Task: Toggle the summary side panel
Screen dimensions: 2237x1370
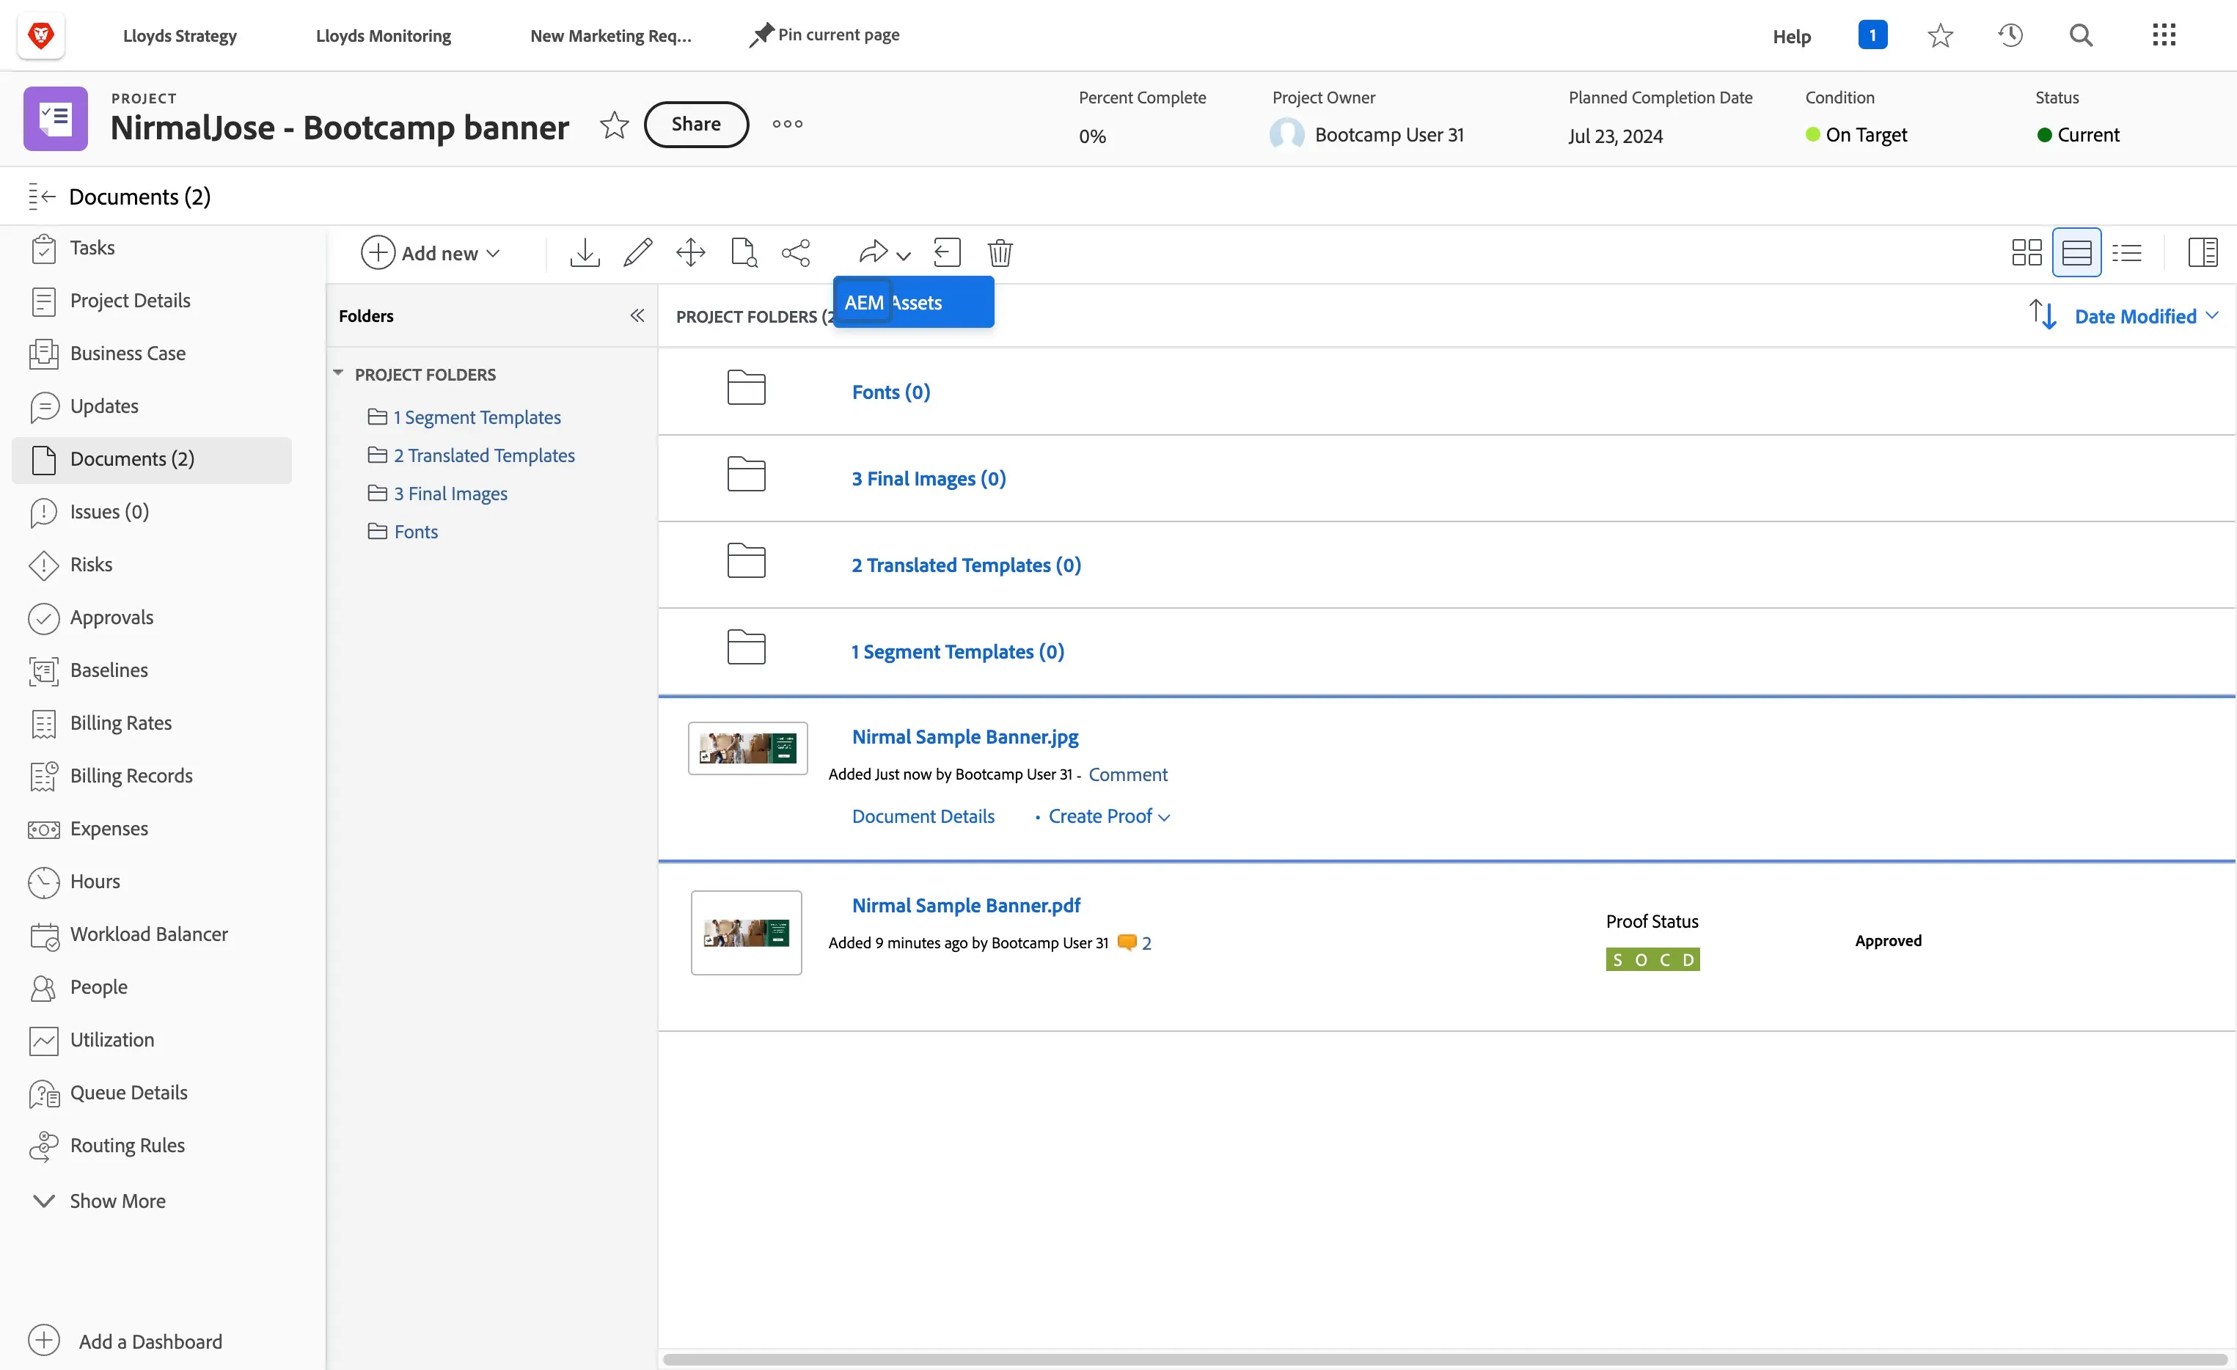Action: tap(2203, 252)
